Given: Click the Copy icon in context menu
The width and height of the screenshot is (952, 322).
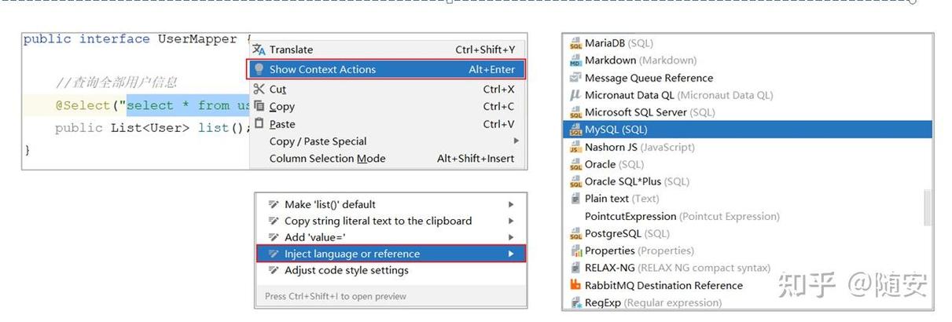Looking at the screenshot, I should click(259, 107).
